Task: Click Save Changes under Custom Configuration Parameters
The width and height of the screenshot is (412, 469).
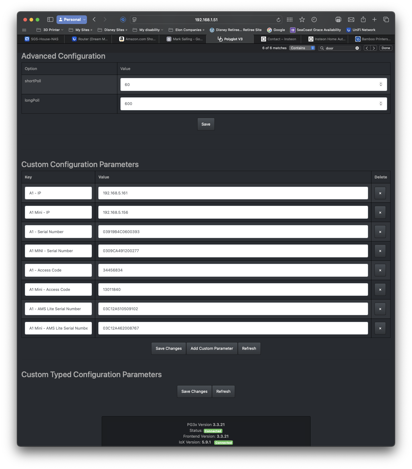Action: [x=169, y=349]
